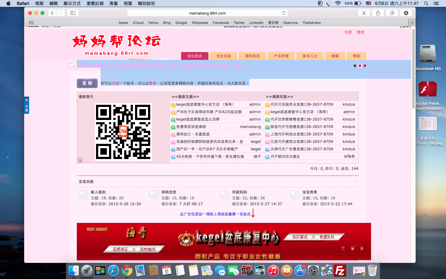This screenshot has height=279, width=446.
Task: Open the Wikipedia bookmark
Action: click(x=200, y=23)
